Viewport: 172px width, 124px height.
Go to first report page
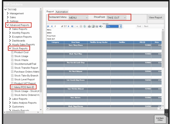click(48, 26)
